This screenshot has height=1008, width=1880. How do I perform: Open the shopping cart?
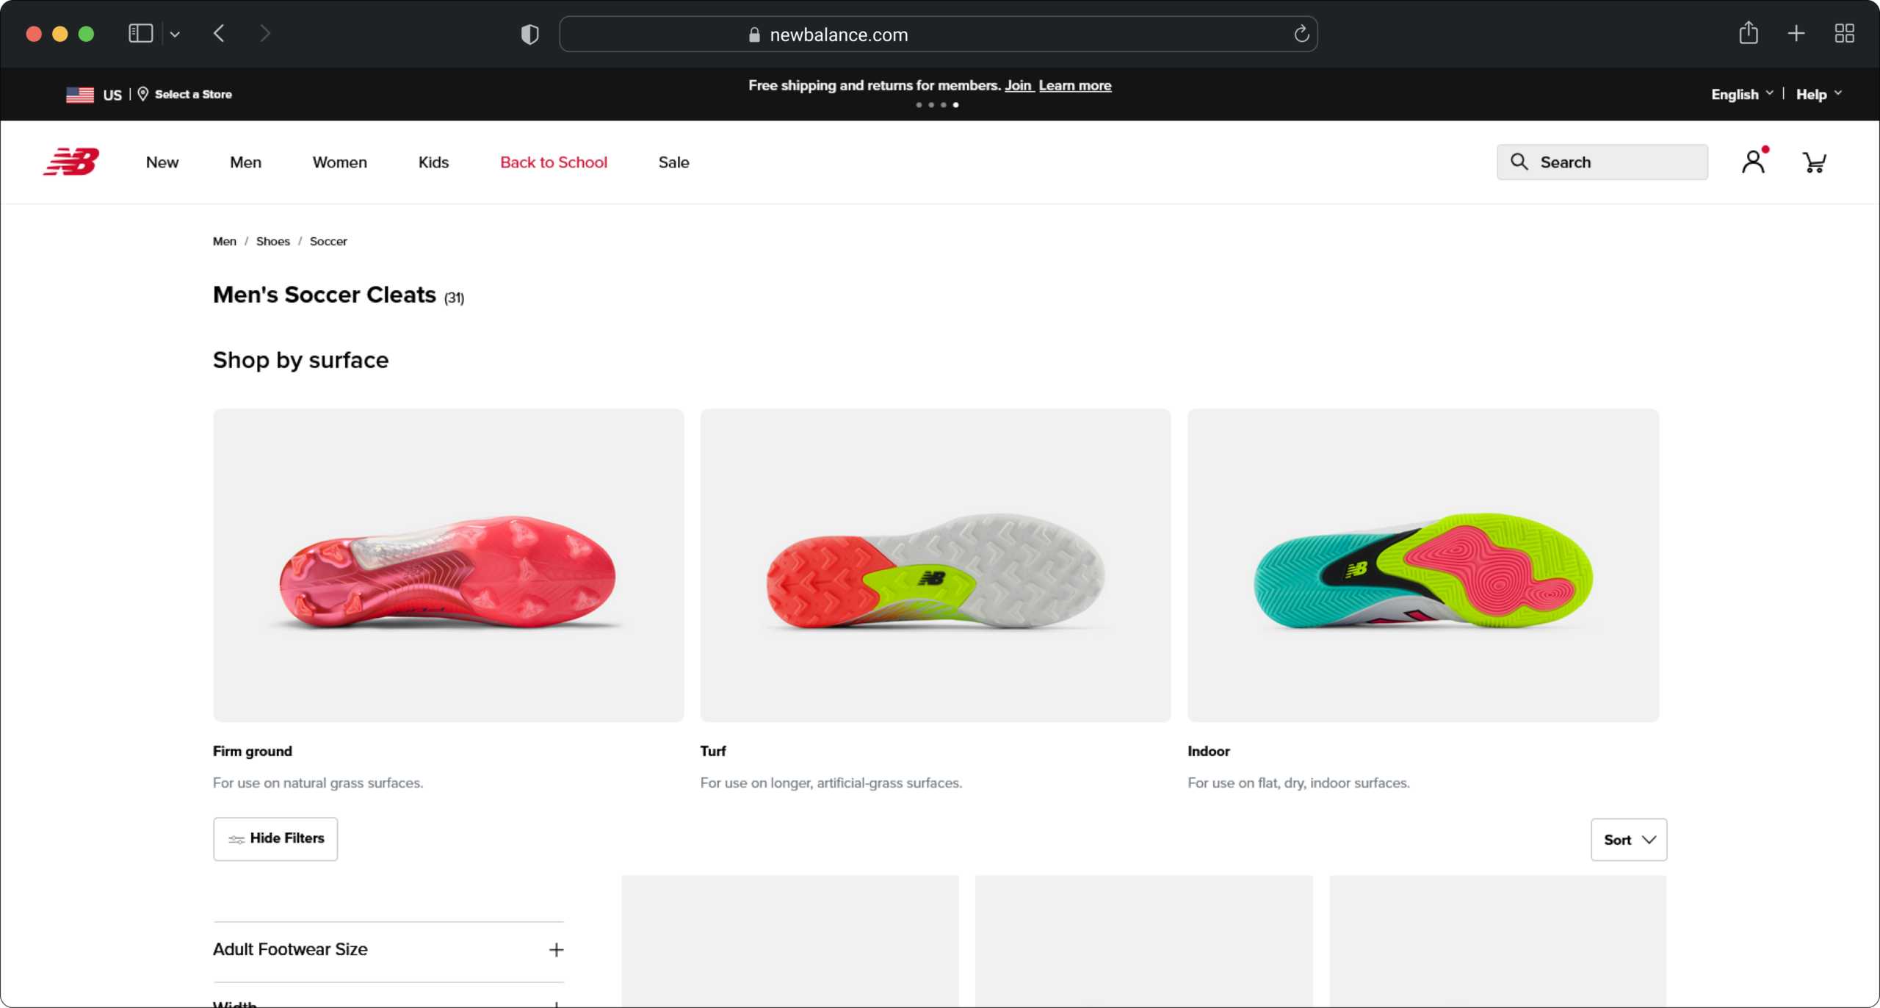point(1814,162)
